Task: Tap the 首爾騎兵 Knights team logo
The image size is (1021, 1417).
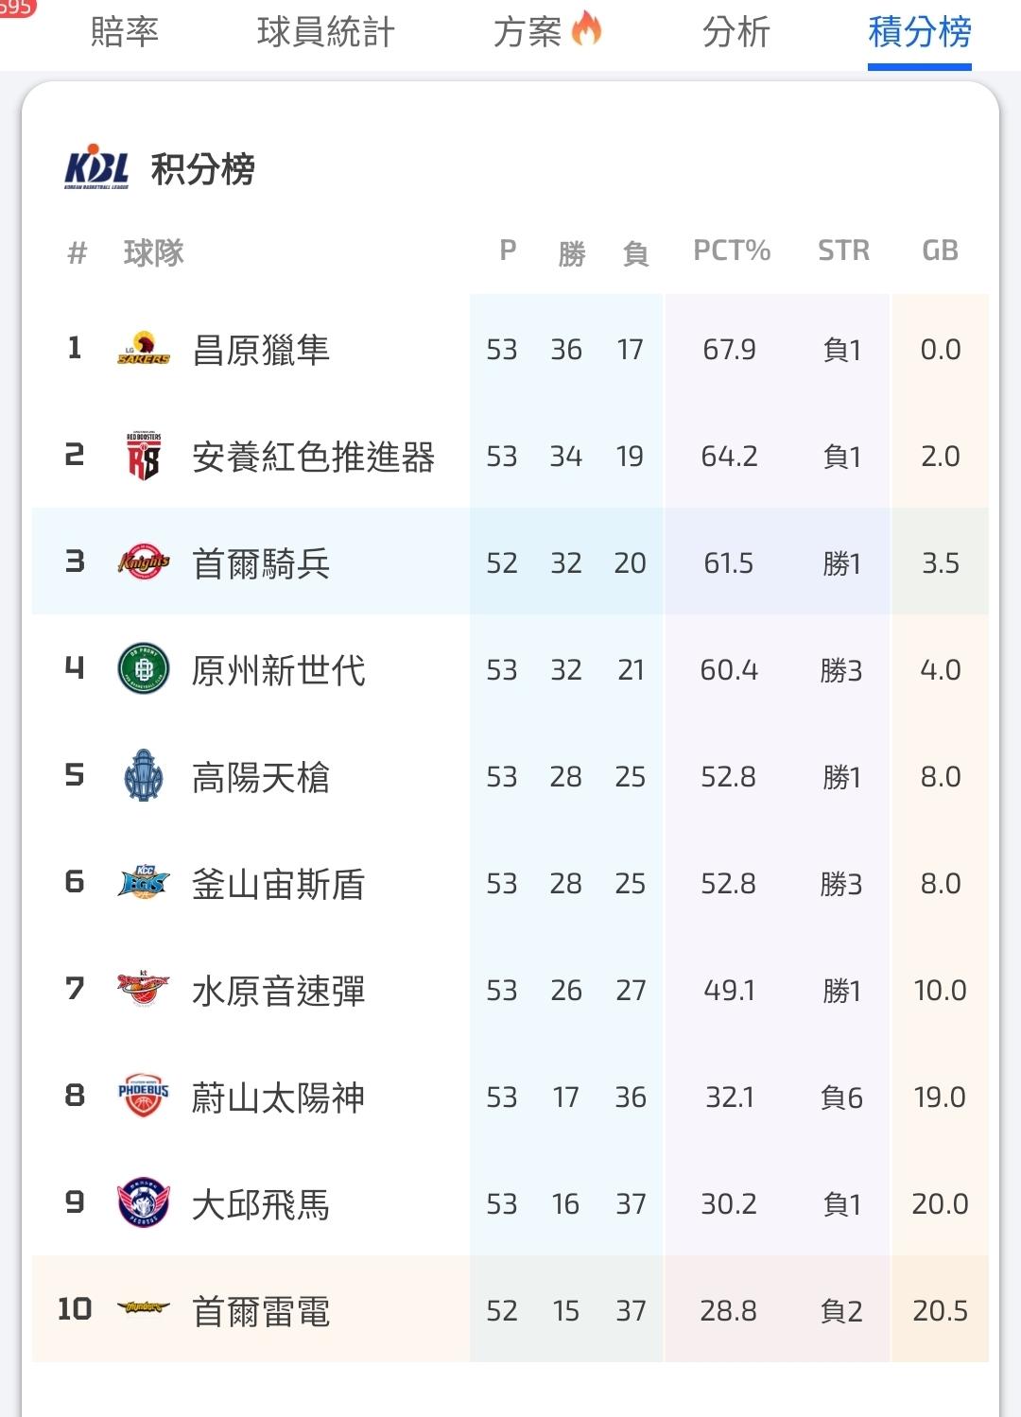Action: (x=144, y=563)
